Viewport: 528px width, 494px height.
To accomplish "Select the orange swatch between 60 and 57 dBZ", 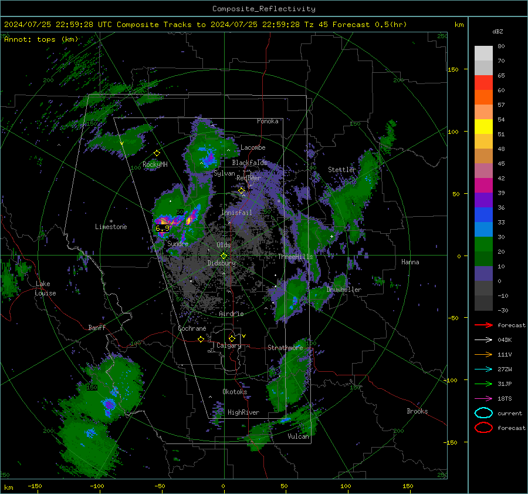I will pos(483,98).
